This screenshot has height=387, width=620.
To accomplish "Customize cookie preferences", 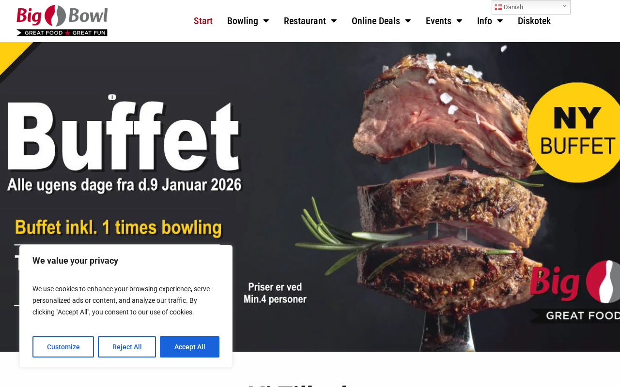I will [63, 347].
